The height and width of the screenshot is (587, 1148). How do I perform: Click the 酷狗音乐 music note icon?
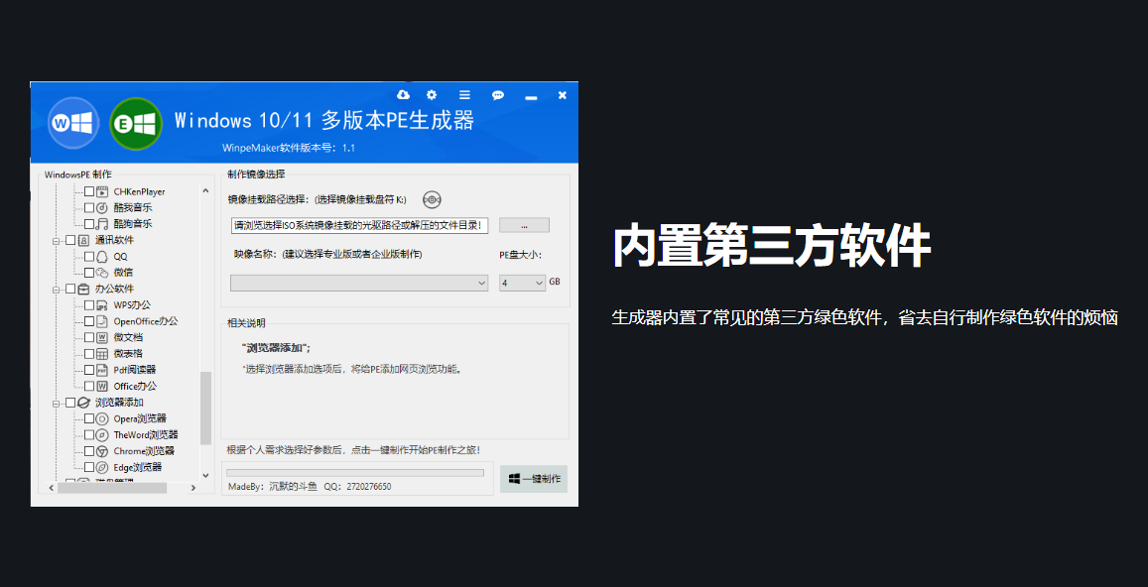coord(102,223)
